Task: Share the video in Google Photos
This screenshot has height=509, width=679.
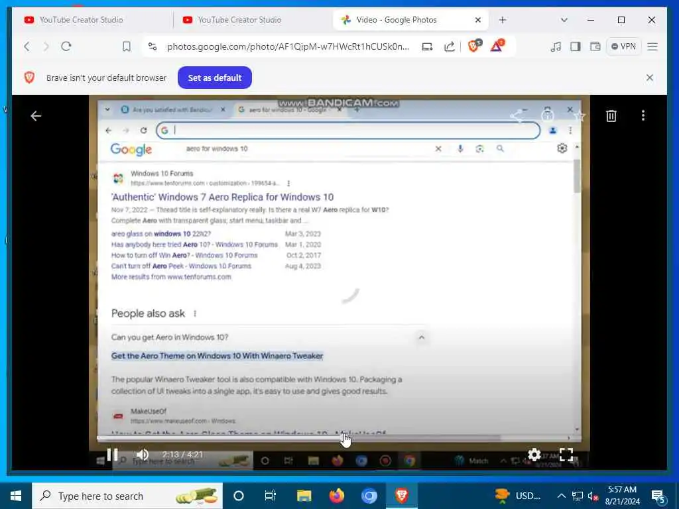Action: point(516,115)
